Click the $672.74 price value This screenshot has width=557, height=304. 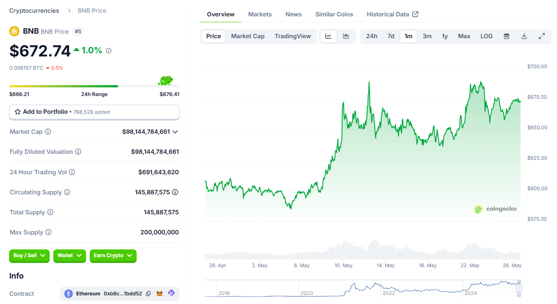pyautogui.click(x=40, y=51)
